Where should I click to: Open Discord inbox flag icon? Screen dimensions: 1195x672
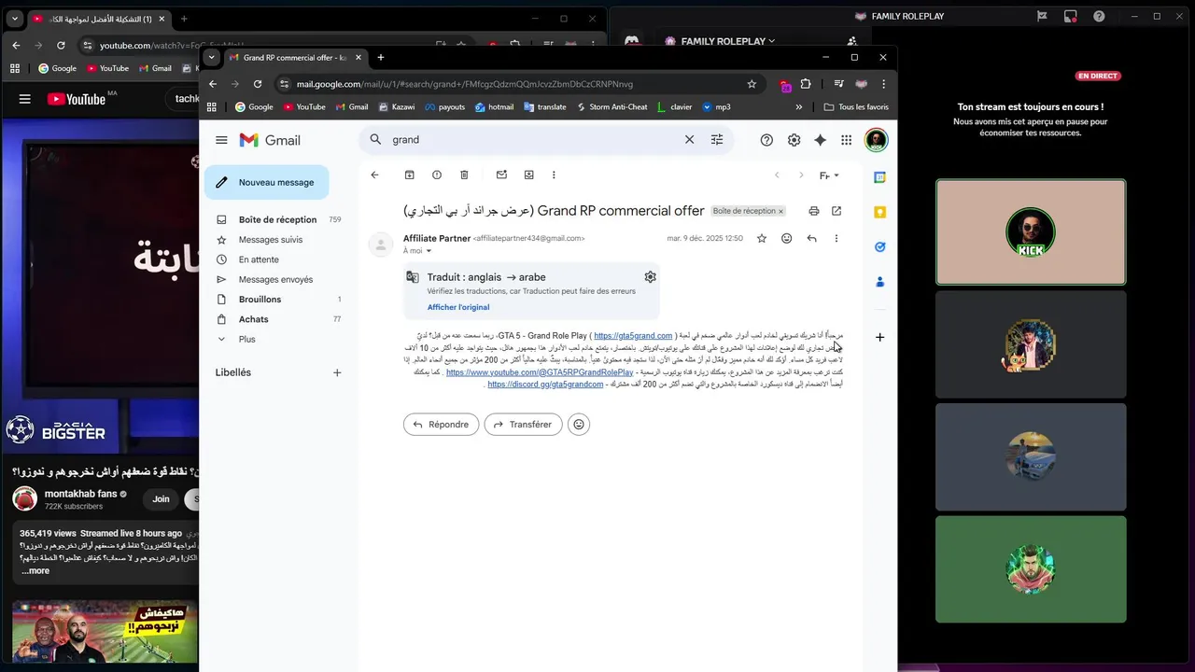click(x=1042, y=16)
